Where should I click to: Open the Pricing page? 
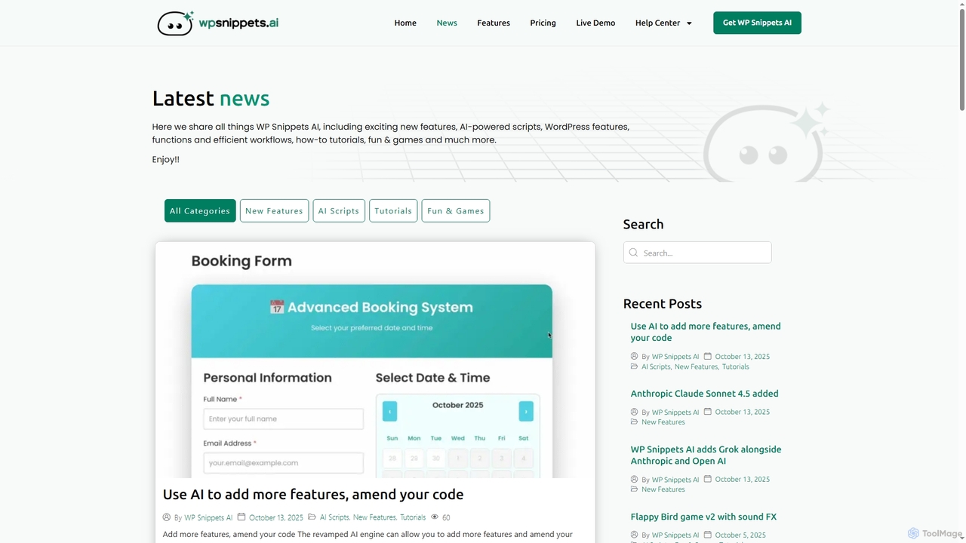pyautogui.click(x=543, y=23)
